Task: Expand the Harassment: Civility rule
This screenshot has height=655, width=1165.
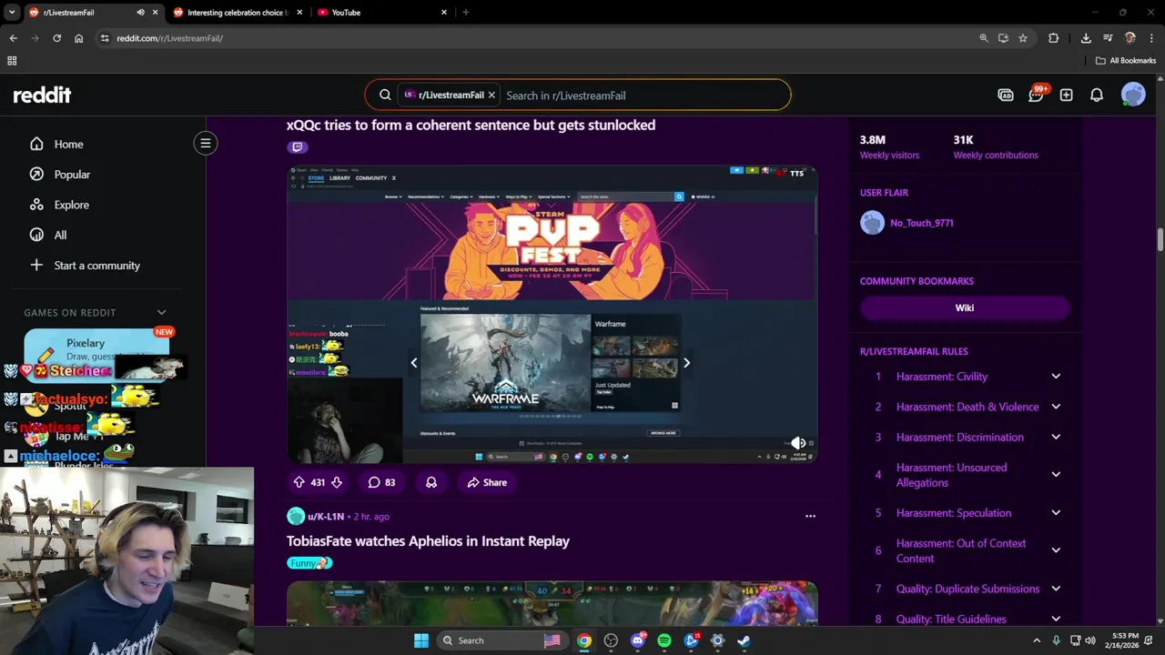Action: pyautogui.click(x=1056, y=377)
